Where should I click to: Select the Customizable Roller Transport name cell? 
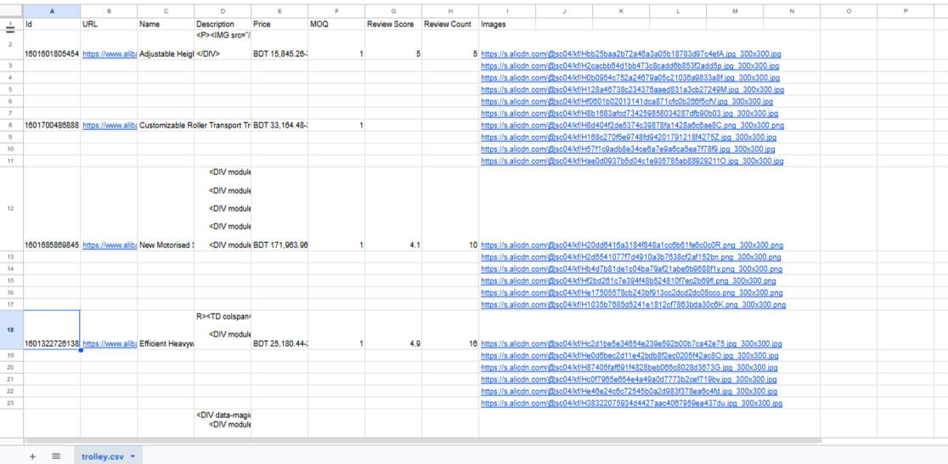point(166,125)
